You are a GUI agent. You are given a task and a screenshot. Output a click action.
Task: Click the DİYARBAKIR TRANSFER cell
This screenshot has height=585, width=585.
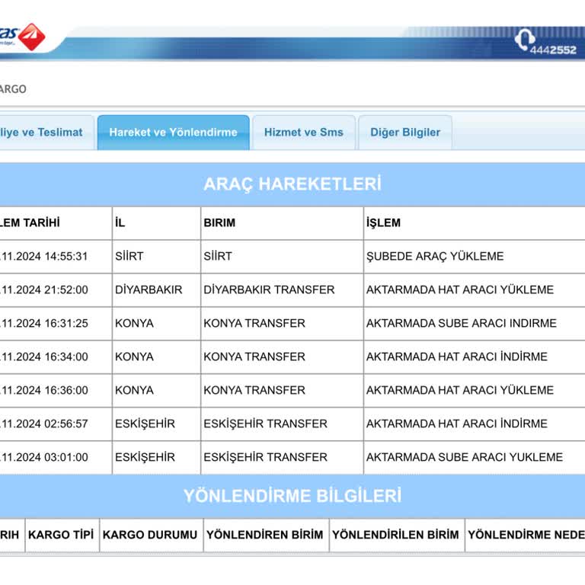282,290
